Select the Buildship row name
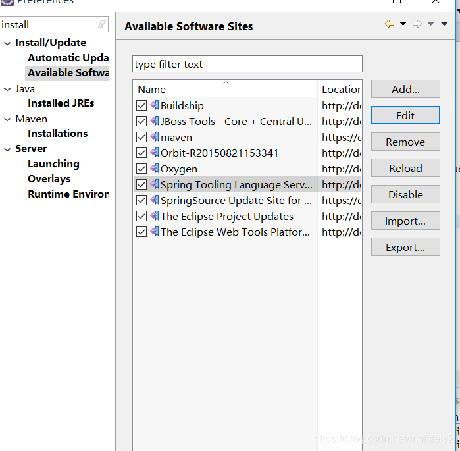Screen dimensions: 460x451 click(x=182, y=105)
